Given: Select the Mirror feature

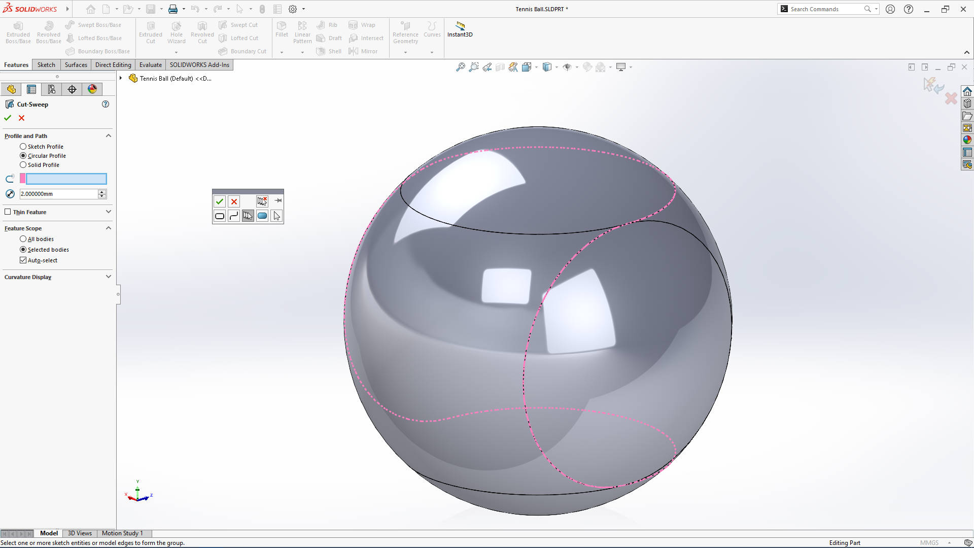Looking at the screenshot, I should tap(364, 51).
